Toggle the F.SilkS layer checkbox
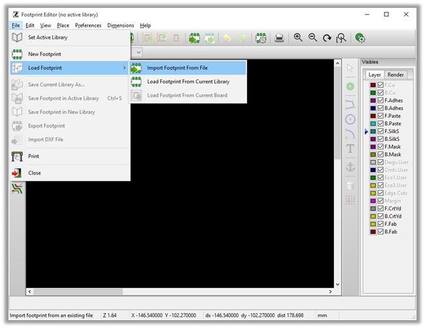This screenshot has width=425, height=328. click(381, 131)
